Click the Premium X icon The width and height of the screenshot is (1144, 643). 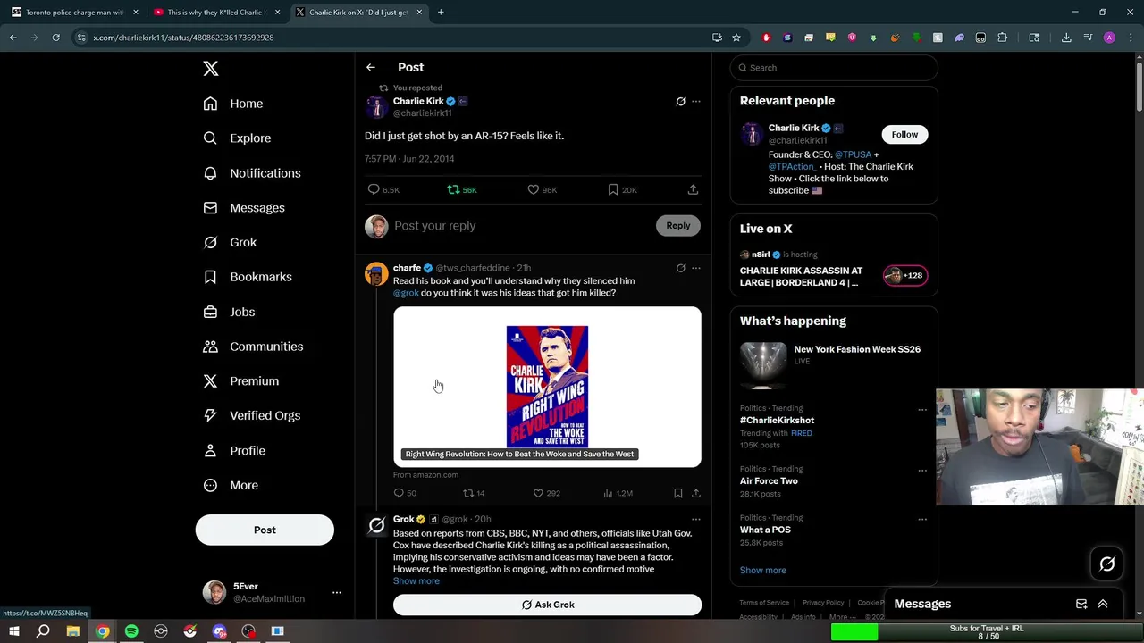tap(210, 381)
